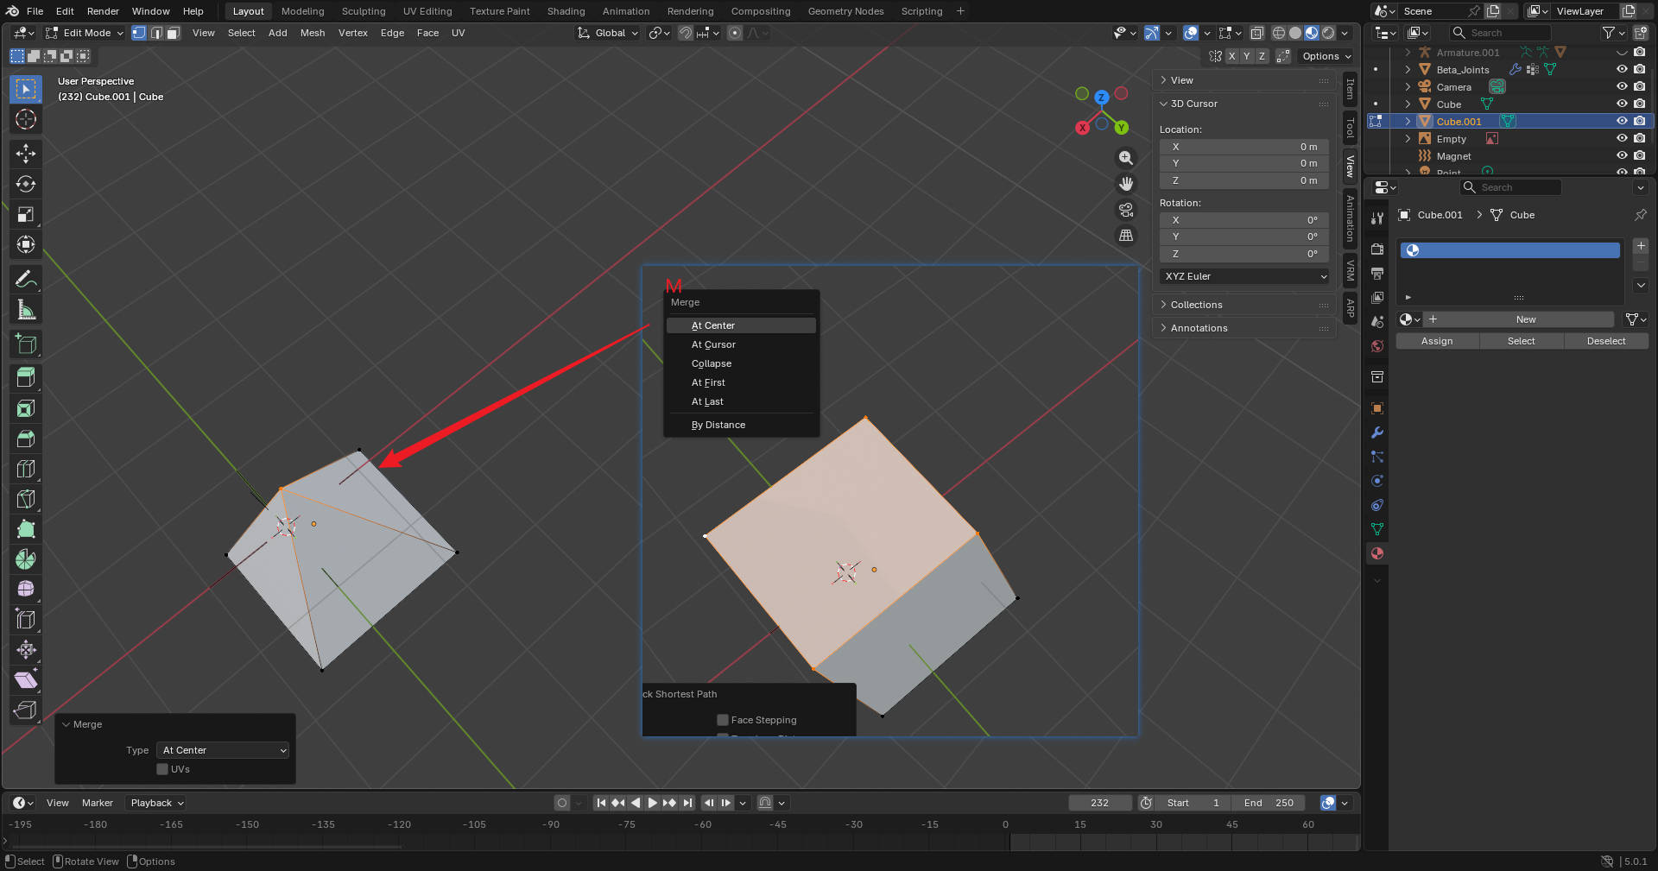The width and height of the screenshot is (1658, 871).
Task: Open the Material properties tab
Action: pos(1377,553)
